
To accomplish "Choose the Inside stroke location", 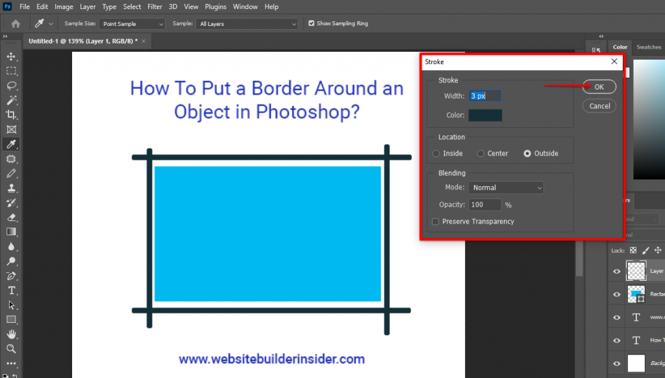I will pyautogui.click(x=435, y=154).
